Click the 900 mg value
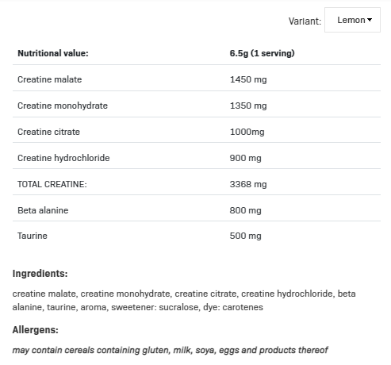Image resolution: width=391 pixels, height=365 pixels. coord(245,158)
